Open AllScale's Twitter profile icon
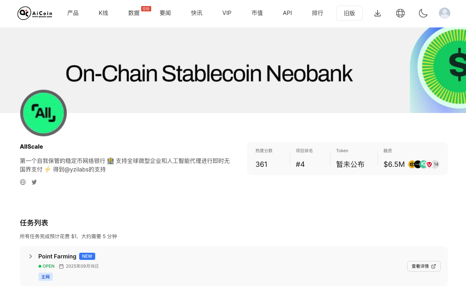Screen dimensions: 466x298 coord(34,182)
